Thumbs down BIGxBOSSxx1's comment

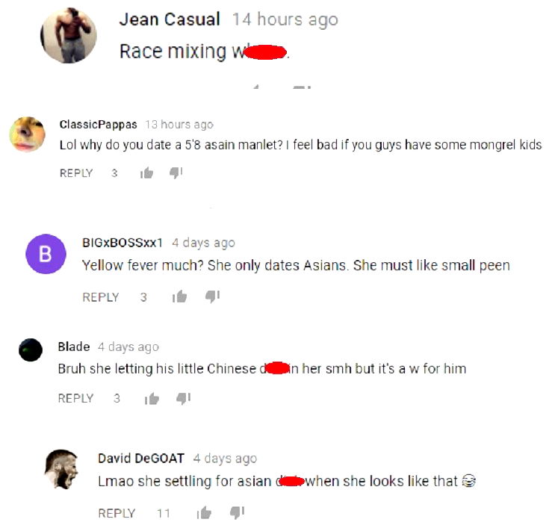pyautogui.click(x=212, y=296)
